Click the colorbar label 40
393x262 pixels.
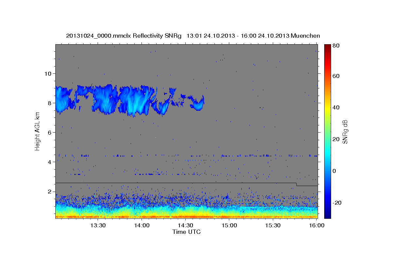pos(336,107)
